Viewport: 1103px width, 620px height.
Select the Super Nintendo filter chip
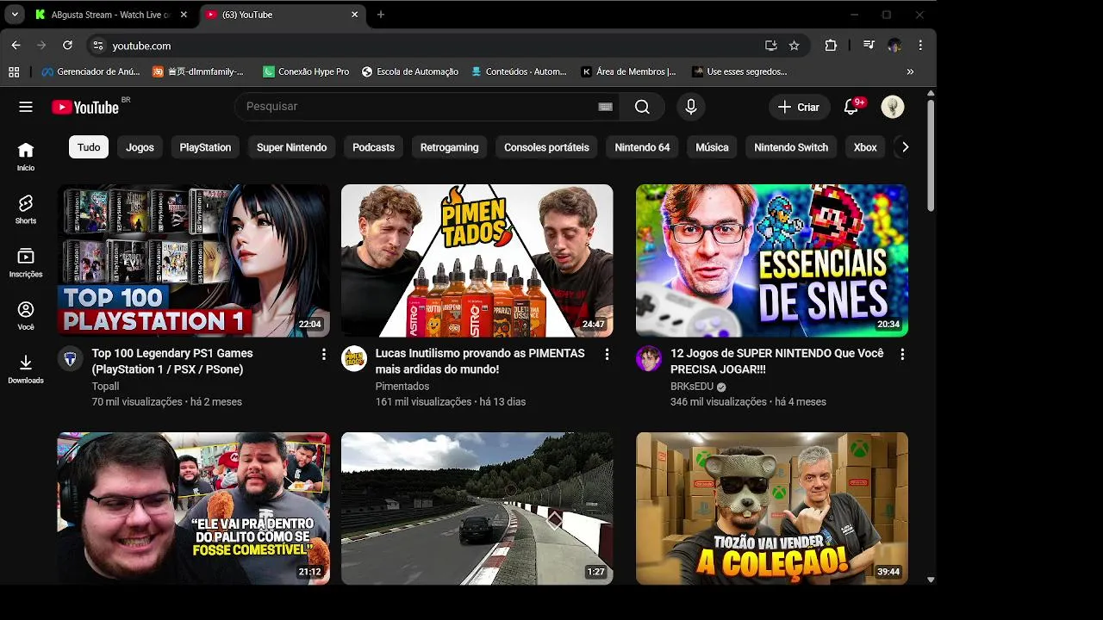[x=291, y=147]
